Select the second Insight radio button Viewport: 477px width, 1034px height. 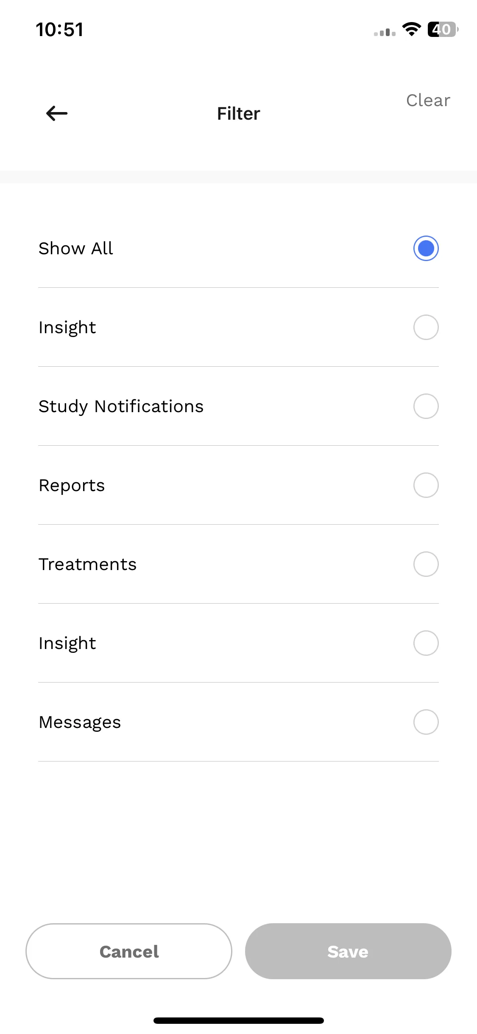pyautogui.click(x=426, y=643)
